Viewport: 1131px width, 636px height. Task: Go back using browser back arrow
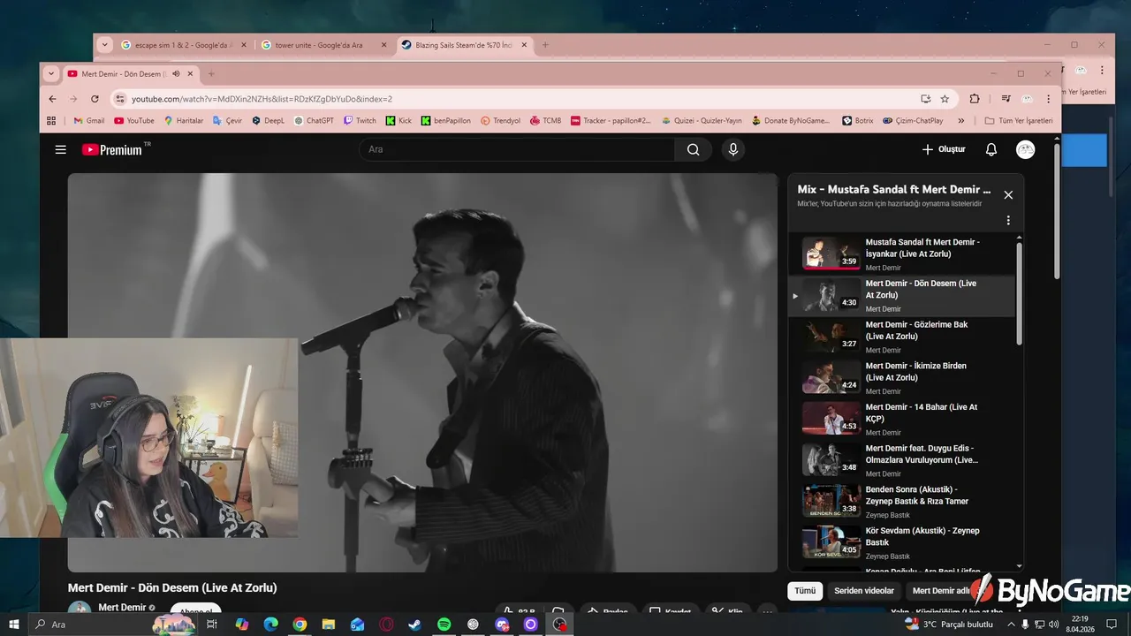click(52, 99)
